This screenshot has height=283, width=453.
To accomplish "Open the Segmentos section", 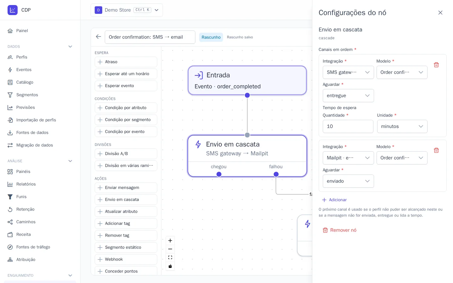I will click(40, 95).
